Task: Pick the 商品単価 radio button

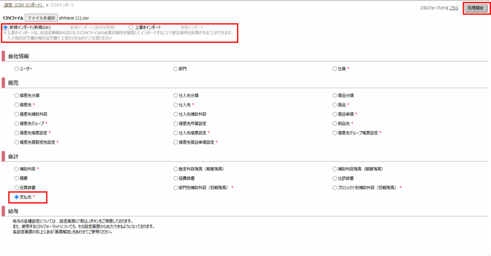Action: 335,114
